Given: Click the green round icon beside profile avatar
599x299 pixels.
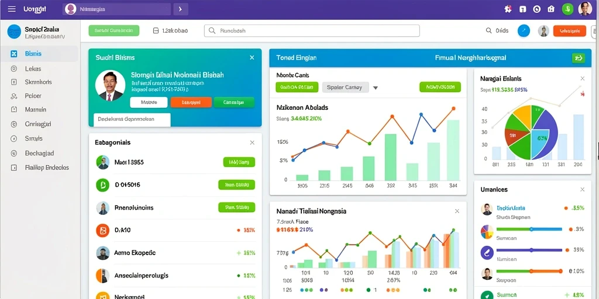Looking at the screenshot, I should click(x=567, y=9).
